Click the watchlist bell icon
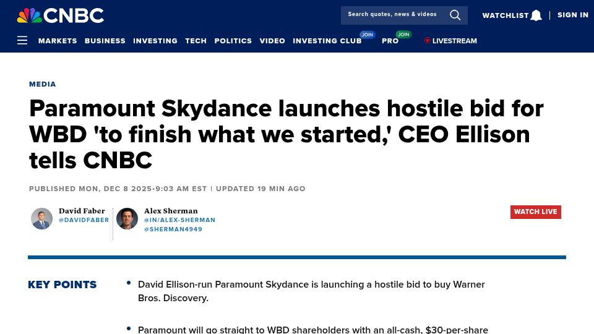This screenshot has height=334, width=594. point(536,15)
